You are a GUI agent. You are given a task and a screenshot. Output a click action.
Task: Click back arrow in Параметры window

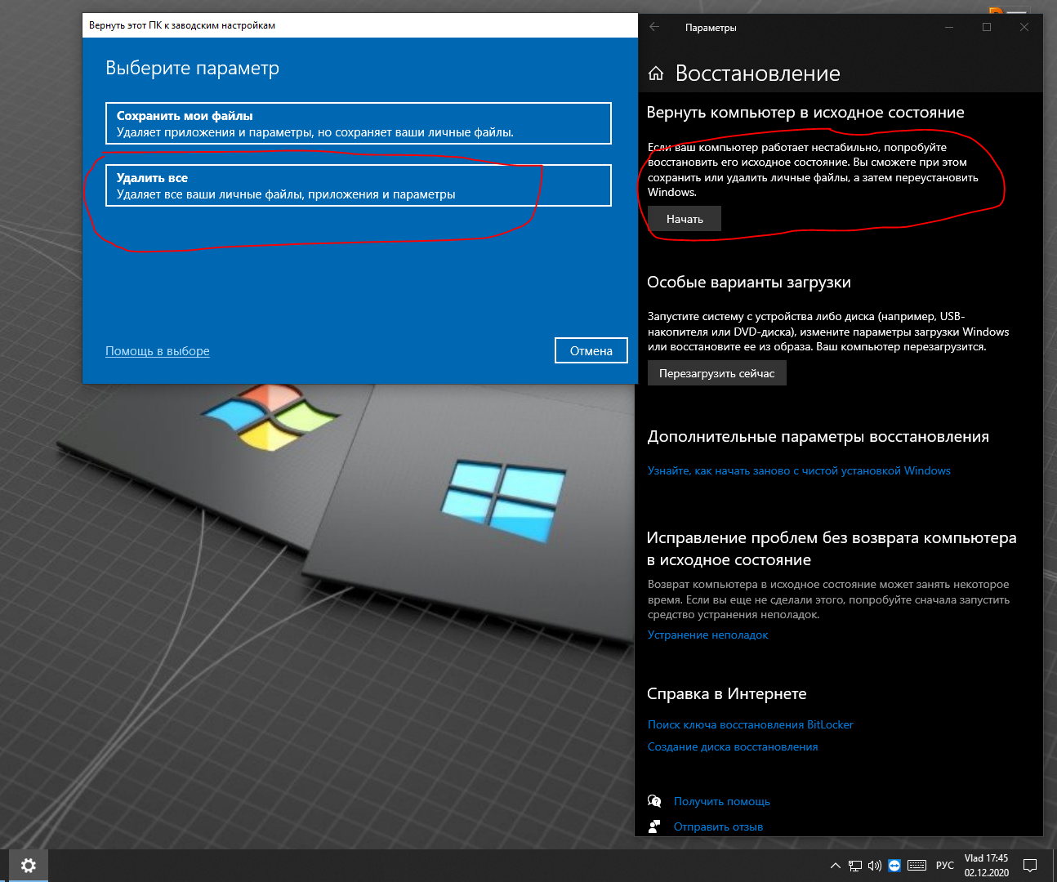[x=654, y=27]
